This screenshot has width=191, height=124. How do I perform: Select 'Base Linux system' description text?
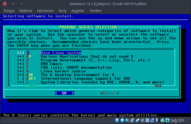point(61,53)
